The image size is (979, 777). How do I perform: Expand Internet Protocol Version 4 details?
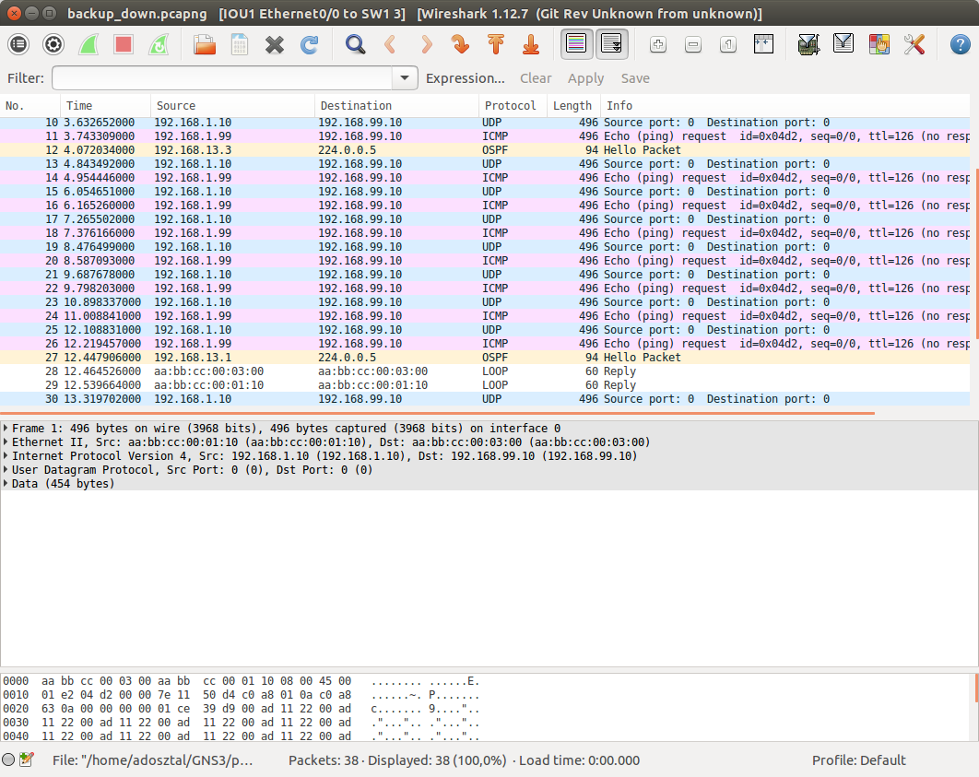tap(6, 456)
